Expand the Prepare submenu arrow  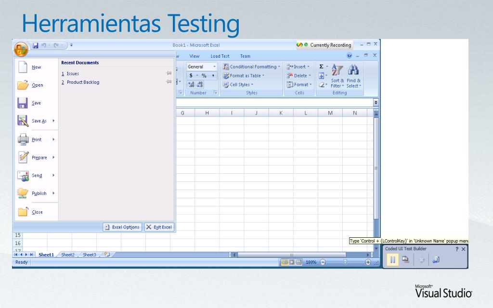click(53, 157)
